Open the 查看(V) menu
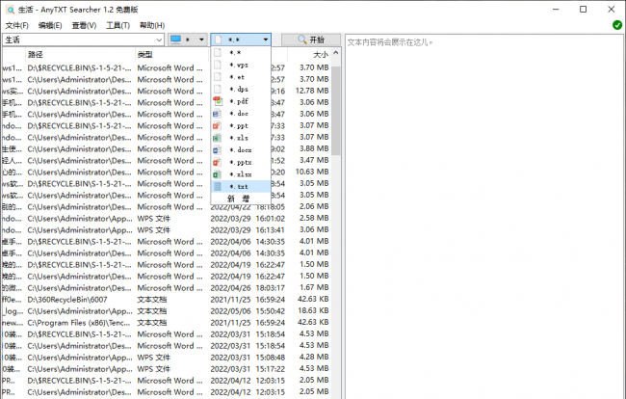Screen dimensions: 626x399 click(x=84, y=26)
